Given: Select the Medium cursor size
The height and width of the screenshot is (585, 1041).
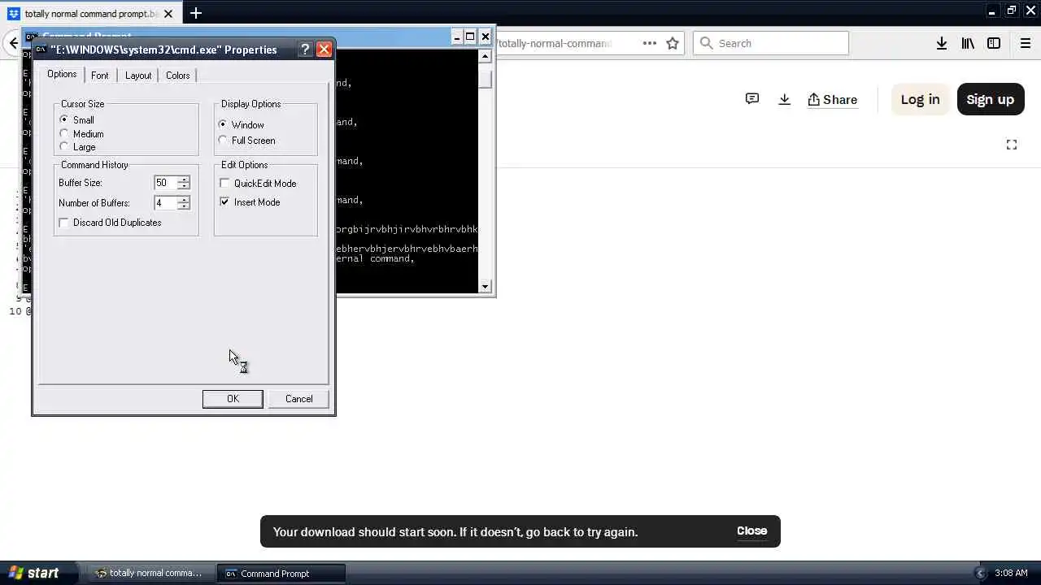Looking at the screenshot, I should pyautogui.click(x=64, y=133).
